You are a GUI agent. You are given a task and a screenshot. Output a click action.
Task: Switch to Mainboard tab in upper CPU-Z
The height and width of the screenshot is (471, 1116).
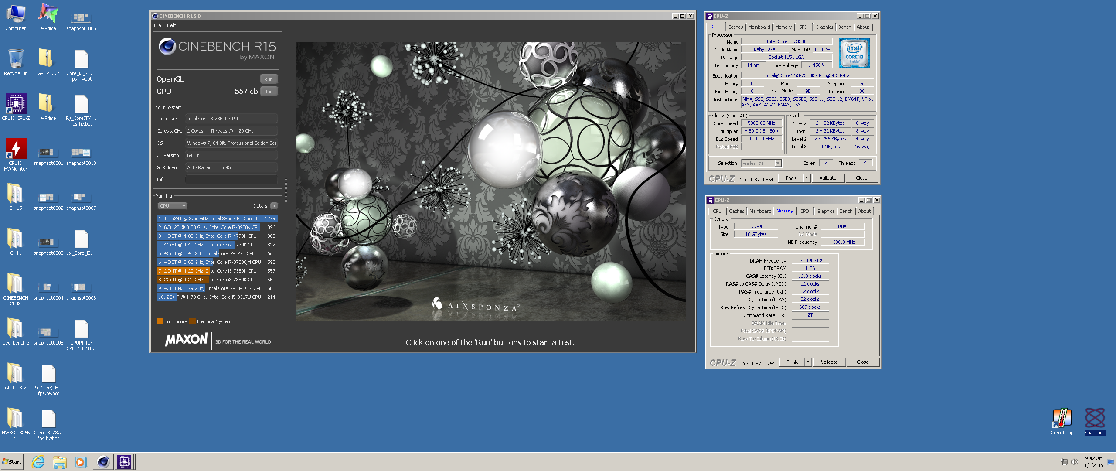759,27
